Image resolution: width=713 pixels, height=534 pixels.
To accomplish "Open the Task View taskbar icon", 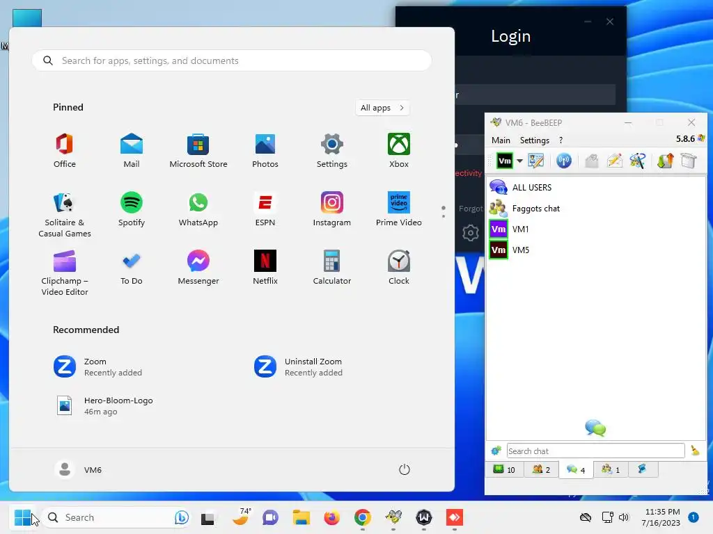I will click(x=207, y=517).
